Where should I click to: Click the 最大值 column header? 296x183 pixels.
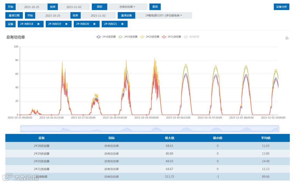coord(170,138)
